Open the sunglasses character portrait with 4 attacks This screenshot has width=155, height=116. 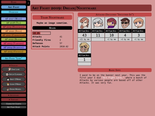(x=125, y=23)
